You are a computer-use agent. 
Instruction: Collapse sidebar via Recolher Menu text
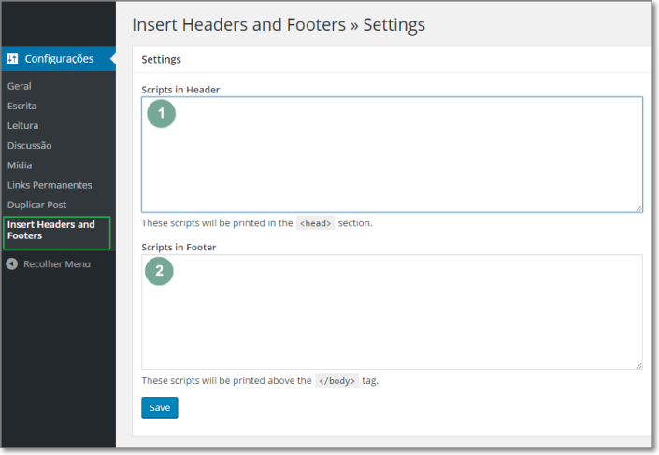click(57, 264)
